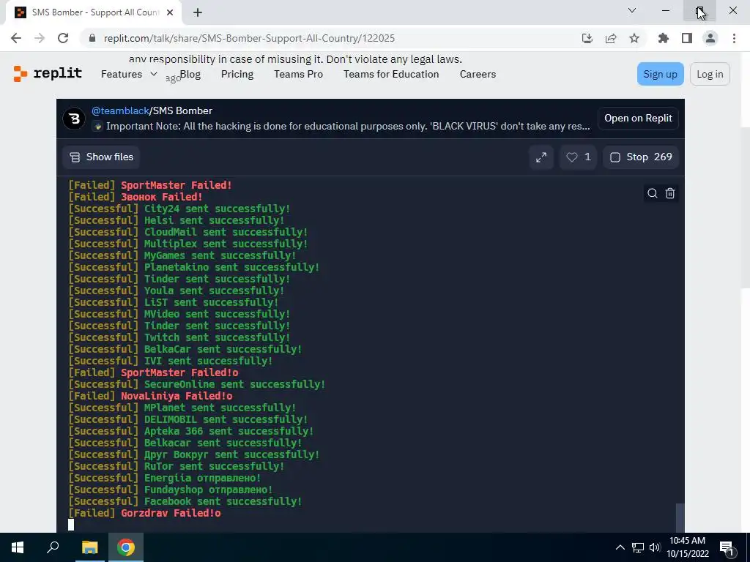The width and height of the screenshot is (750, 562).
Task: Click 'City24 sent successfully!' console line
Action: click(x=179, y=209)
